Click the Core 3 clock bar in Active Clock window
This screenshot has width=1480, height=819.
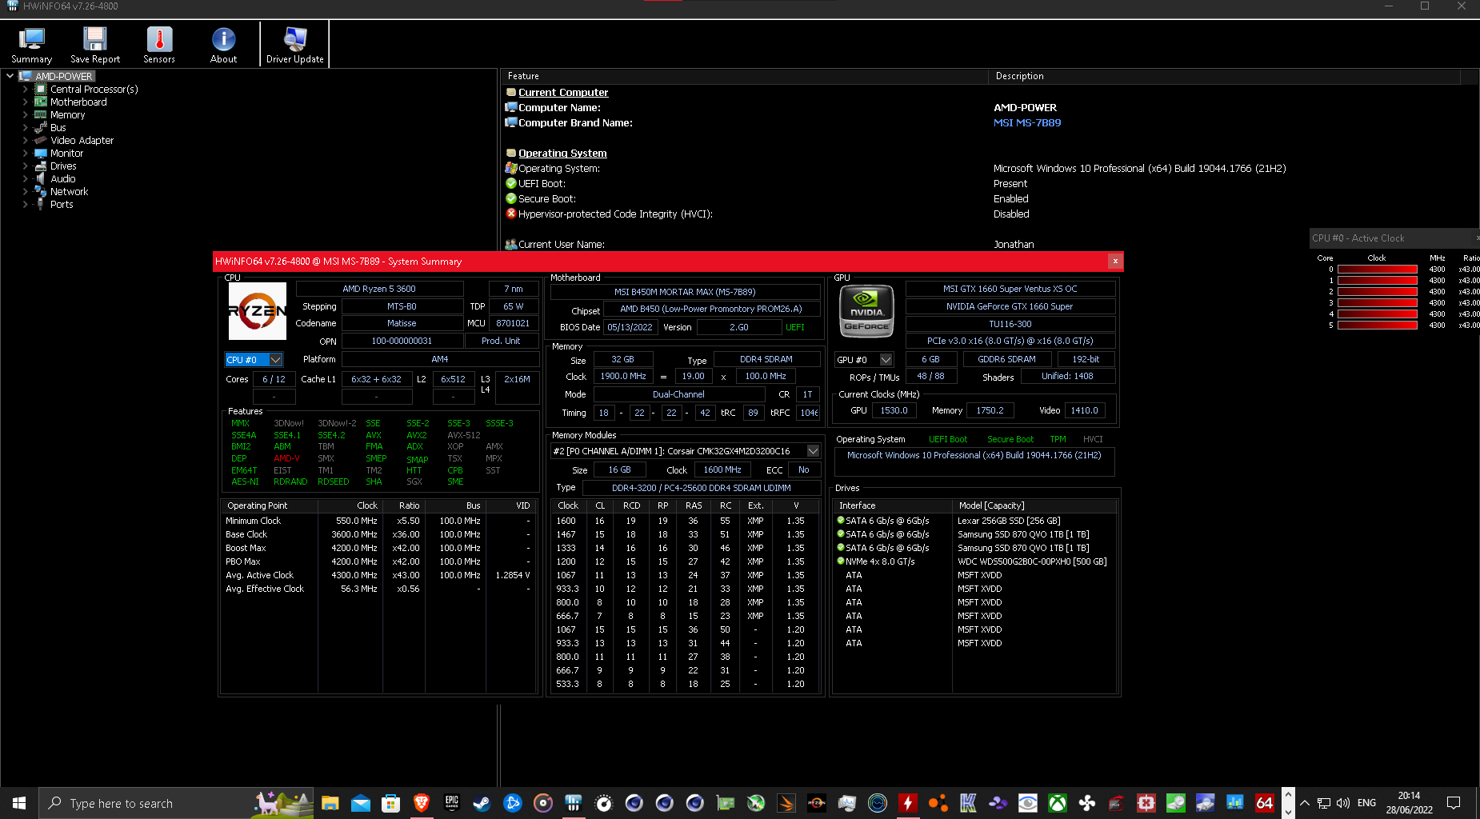1378,303
